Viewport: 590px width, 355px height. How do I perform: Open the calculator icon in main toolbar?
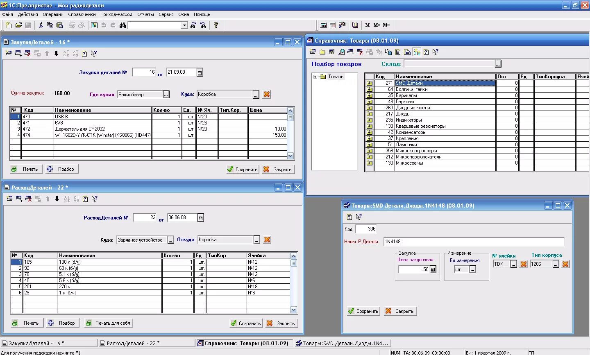[323, 25]
